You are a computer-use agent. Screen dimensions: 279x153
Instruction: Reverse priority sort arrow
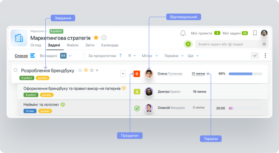(121, 55)
